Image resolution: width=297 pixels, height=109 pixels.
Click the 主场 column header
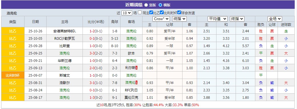tap(65, 22)
